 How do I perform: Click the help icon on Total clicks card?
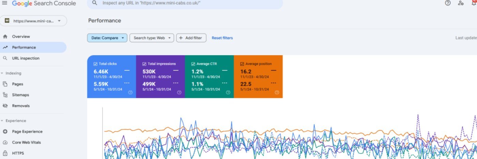[130, 92]
